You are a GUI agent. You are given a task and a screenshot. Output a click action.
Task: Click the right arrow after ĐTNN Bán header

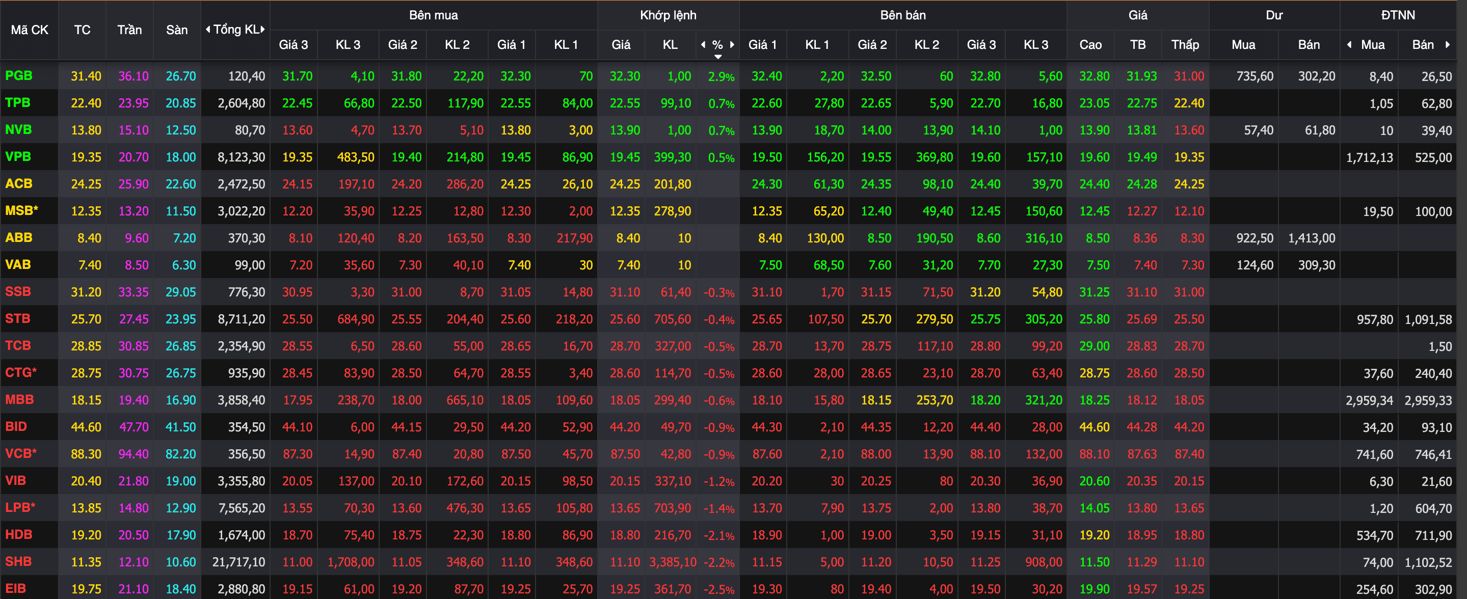pos(1447,44)
